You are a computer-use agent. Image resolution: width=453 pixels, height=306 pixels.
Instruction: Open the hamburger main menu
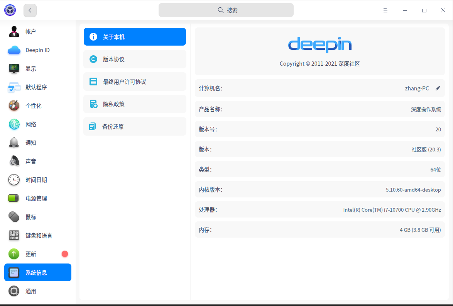coord(385,10)
